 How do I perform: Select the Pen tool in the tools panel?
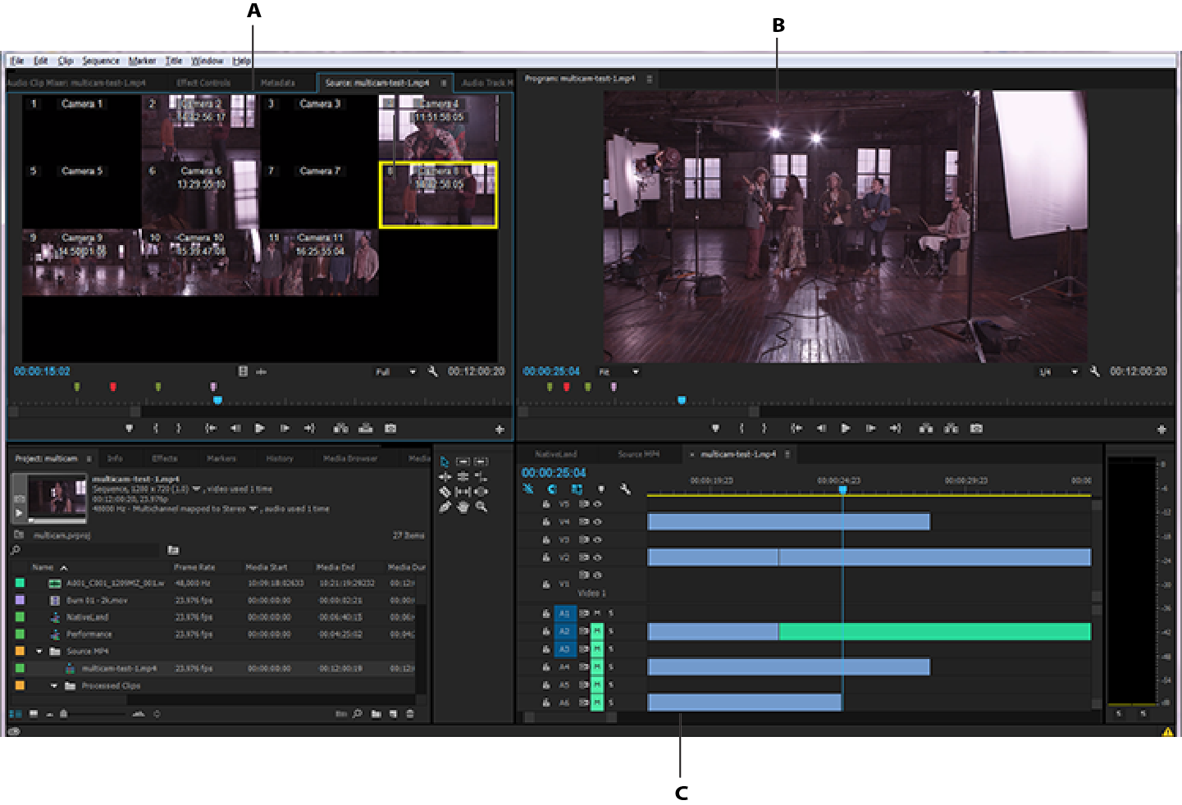coord(444,507)
